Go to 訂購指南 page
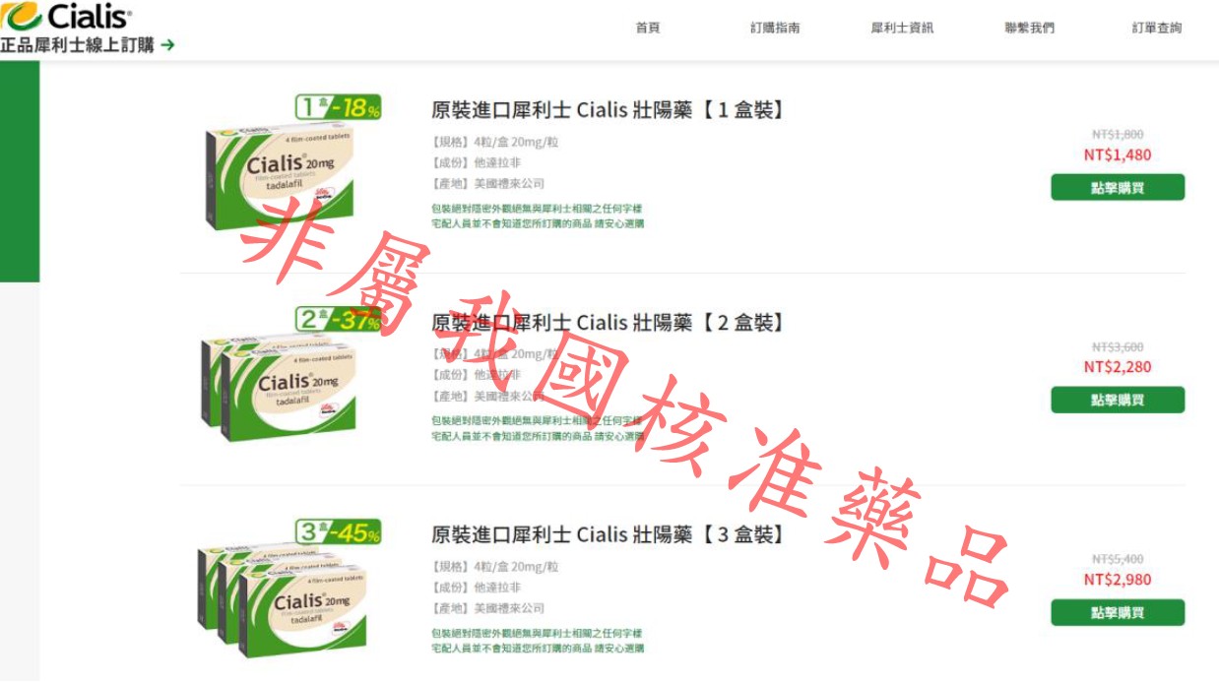 (x=775, y=28)
